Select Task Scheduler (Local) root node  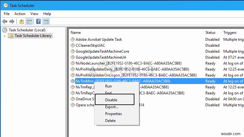coord(27,30)
